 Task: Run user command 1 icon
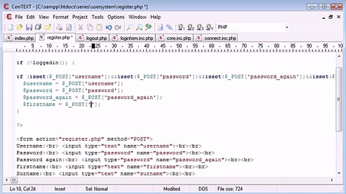[x=181, y=27]
